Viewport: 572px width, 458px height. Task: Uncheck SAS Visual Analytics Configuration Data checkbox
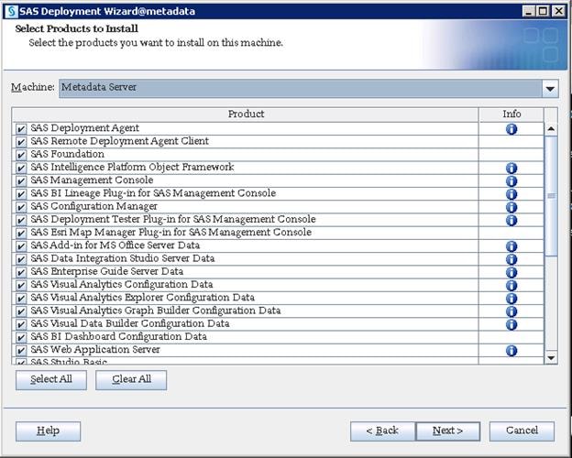coord(21,285)
